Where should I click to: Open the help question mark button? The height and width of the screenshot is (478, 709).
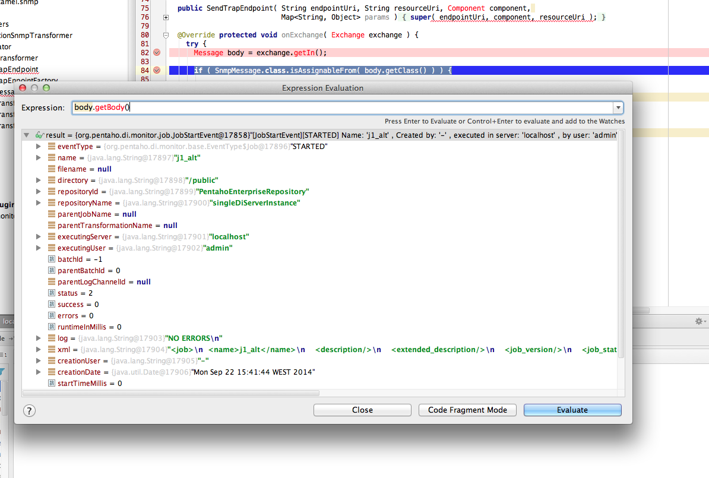[29, 411]
